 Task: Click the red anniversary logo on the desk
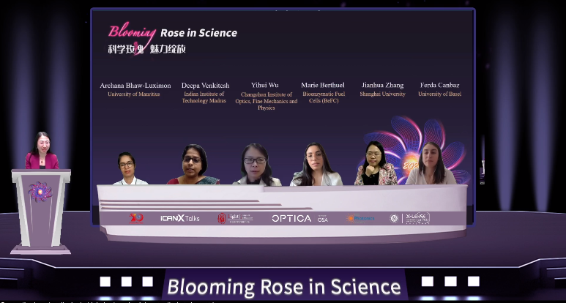136,218
